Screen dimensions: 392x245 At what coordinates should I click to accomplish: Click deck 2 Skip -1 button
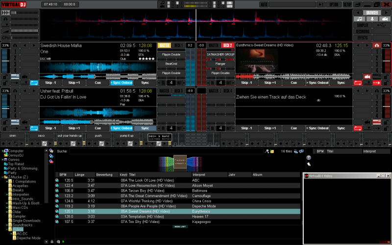pyautogui.click(x=246, y=83)
